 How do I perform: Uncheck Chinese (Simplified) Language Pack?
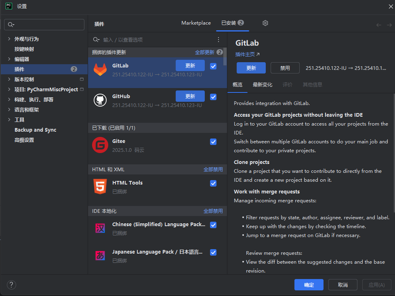pyautogui.click(x=213, y=225)
